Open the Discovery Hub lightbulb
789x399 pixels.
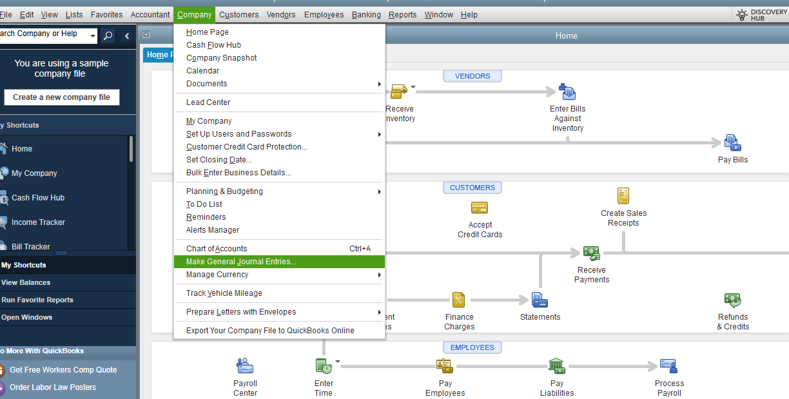[x=742, y=14]
